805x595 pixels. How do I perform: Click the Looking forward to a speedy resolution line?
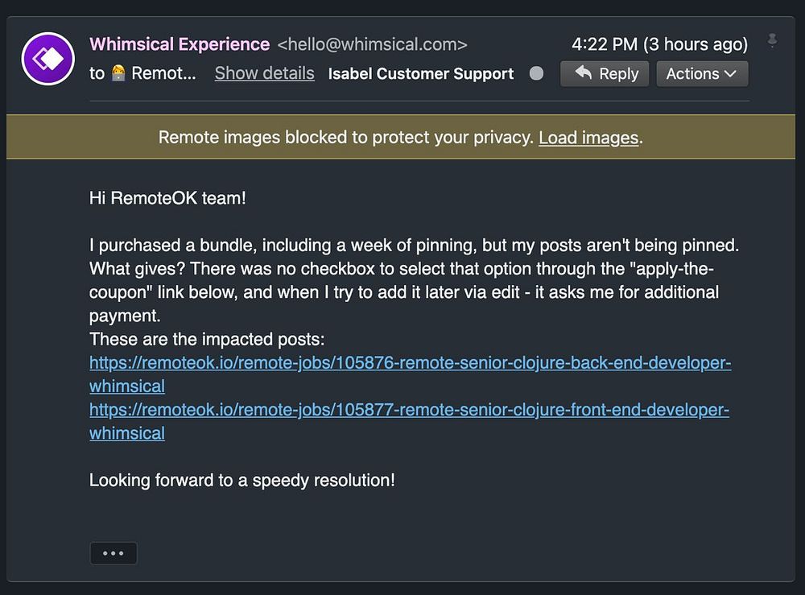click(x=242, y=481)
